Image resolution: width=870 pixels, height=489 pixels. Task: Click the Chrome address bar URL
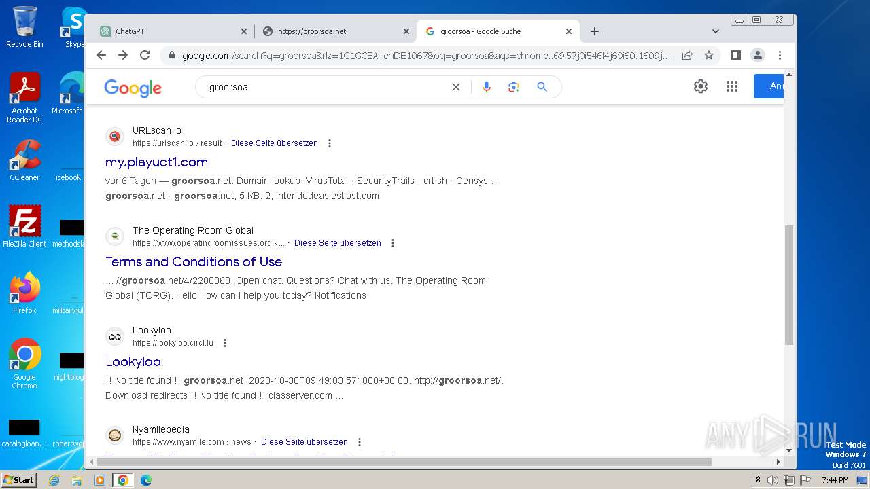point(425,55)
